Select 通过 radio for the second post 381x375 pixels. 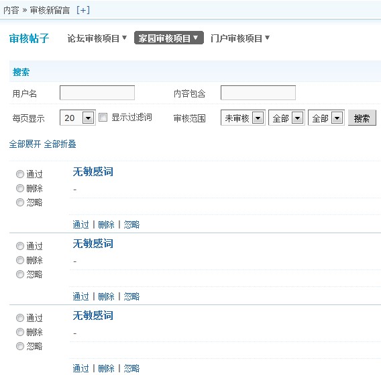click(x=20, y=246)
